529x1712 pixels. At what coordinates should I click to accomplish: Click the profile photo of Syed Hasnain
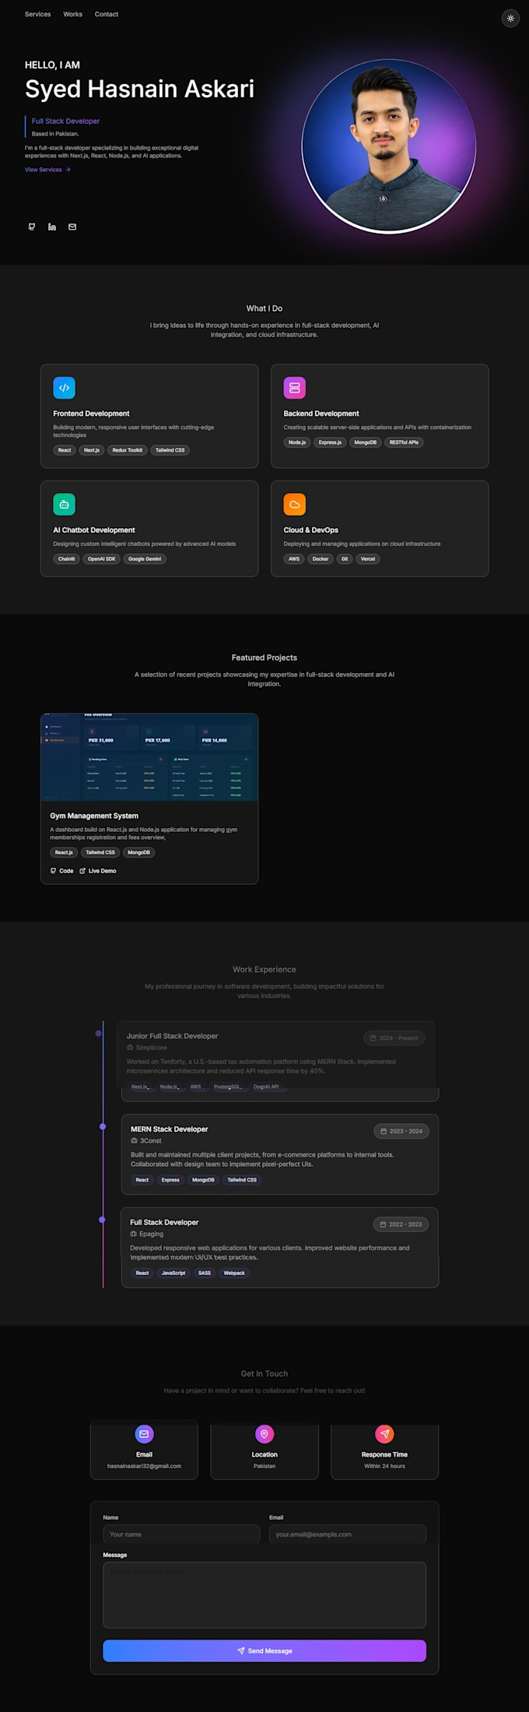tap(388, 146)
